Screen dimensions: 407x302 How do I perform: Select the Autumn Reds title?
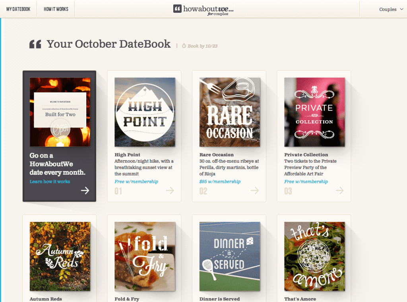(x=46, y=299)
